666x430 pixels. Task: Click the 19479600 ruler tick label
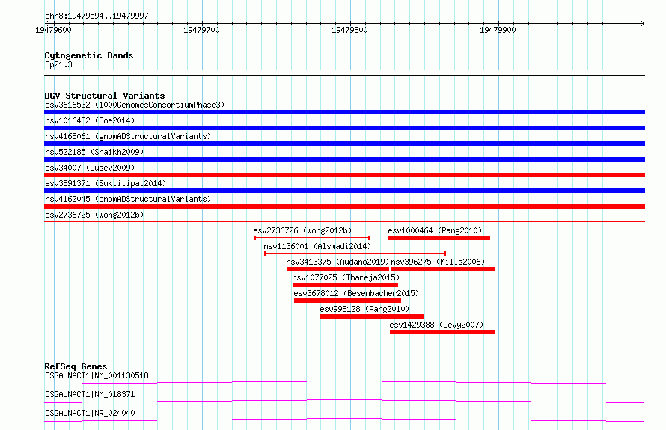[x=54, y=30]
